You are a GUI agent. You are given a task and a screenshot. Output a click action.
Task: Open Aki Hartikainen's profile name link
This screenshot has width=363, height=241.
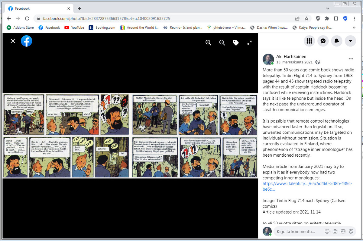[x=291, y=57]
